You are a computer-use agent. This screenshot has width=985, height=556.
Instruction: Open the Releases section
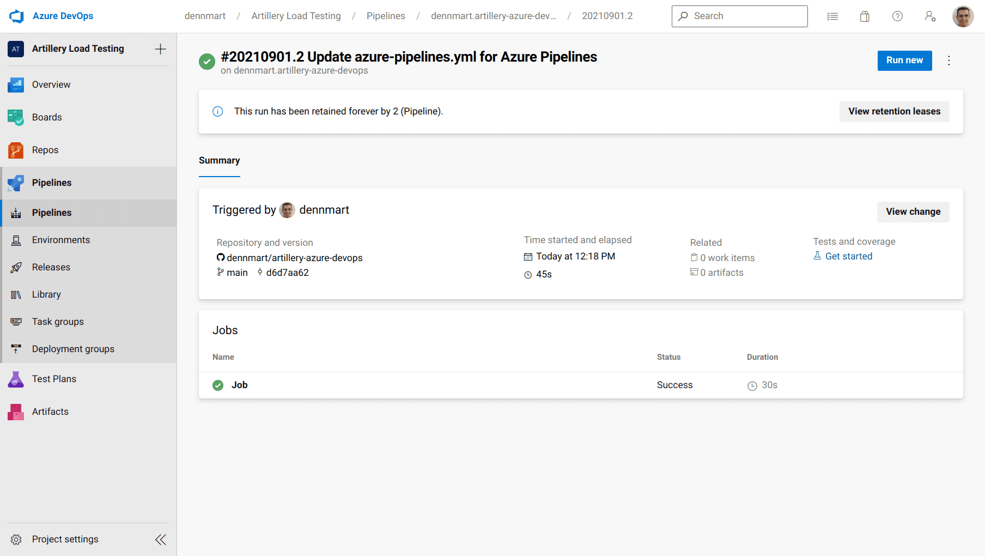[x=52, y=267]
